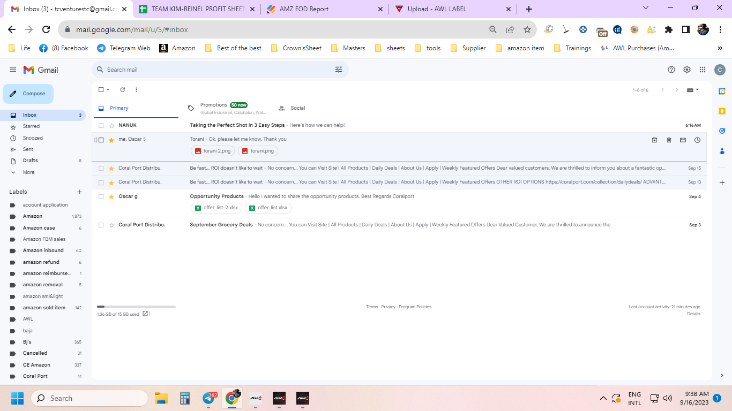Open the offer_list-2.xlsx attachment
The width and height of the screenshot is (732, 411).
coord(216,208)
